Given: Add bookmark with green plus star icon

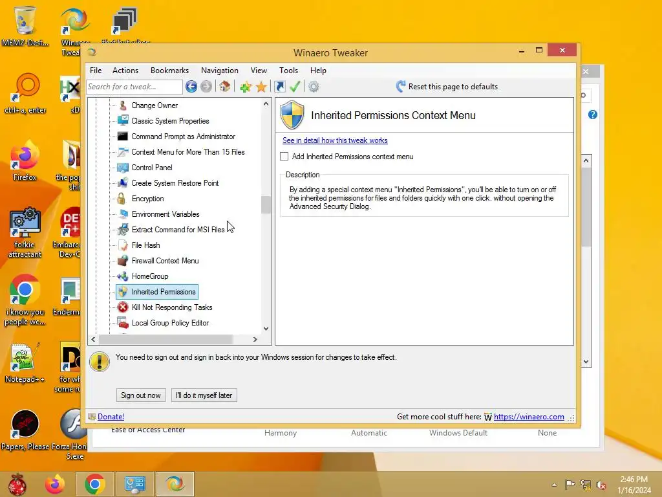Looking at the screenshot, I should tap(245, 87).
